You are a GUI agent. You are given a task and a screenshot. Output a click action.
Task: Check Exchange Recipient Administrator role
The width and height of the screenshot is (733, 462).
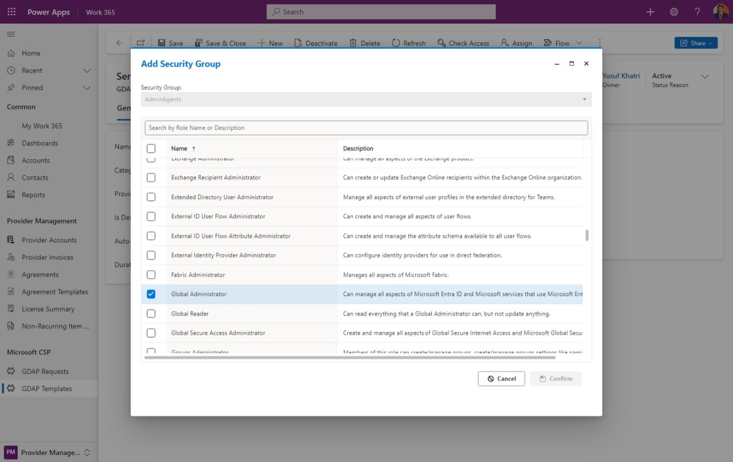tap(151, 177)
